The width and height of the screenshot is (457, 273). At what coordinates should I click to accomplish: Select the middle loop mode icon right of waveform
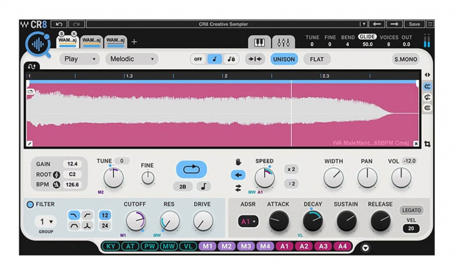click(x=427, y=97)
